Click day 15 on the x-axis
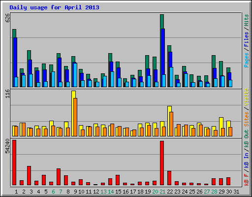This screenshot has width=252, height=197. tap(118, 192)
